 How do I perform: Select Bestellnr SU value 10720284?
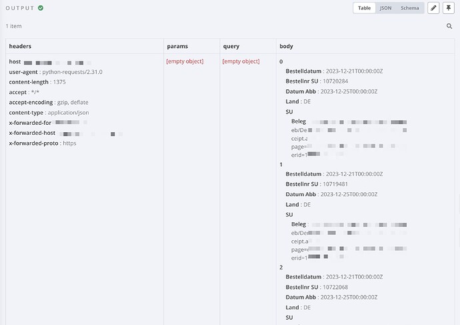click(x=335, y=81)
